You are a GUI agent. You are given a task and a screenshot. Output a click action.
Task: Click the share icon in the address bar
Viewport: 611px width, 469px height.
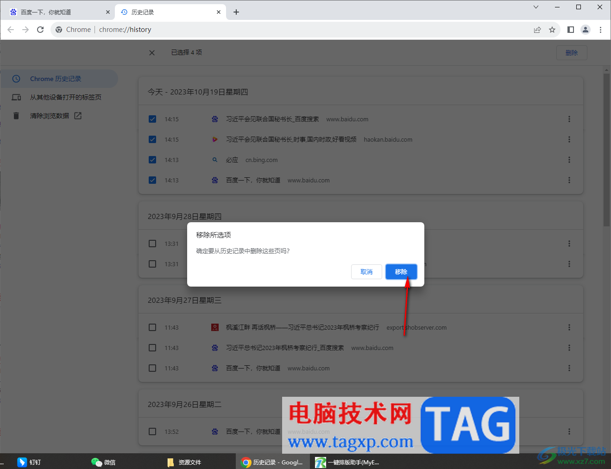tap(537, 29)
